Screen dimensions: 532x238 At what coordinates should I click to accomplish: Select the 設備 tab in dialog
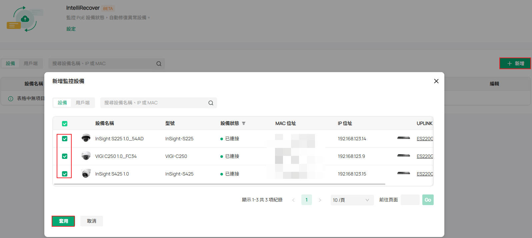[x=62, y=103]
